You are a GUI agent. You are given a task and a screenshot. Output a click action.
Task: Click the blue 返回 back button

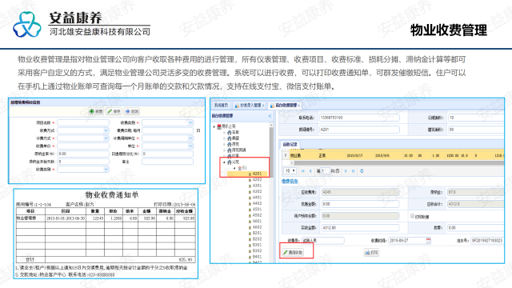(x=132, y=111)
